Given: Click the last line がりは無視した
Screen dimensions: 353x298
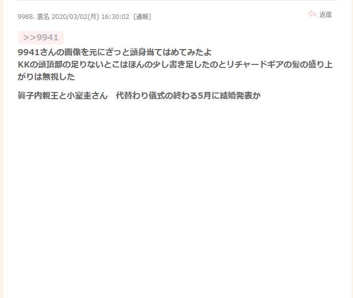Looking at the screenshot, I should pyautogui.click(x=47, y=77).
